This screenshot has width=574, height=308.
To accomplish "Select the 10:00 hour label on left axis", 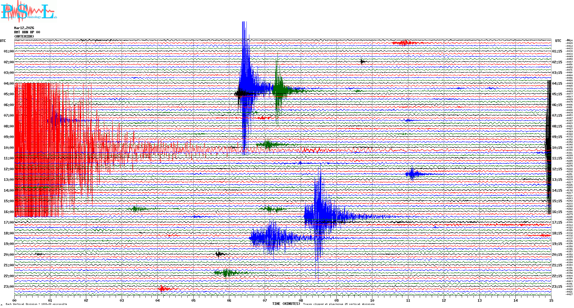I will click(9, 148).
